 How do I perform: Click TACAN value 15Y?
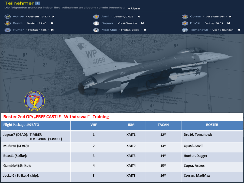tap(163, 165)
